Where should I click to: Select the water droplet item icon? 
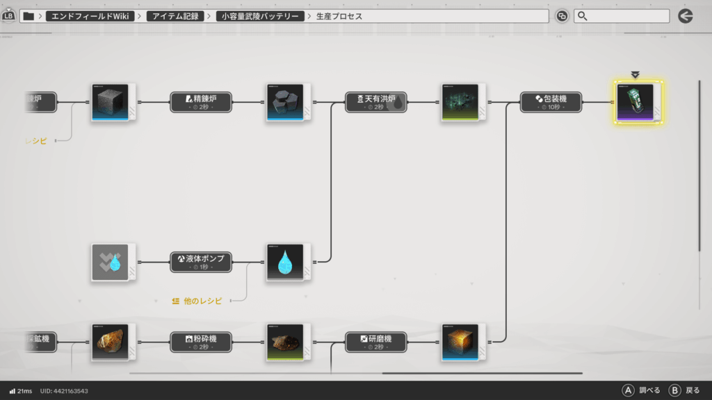pos(285,262)
